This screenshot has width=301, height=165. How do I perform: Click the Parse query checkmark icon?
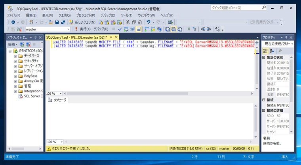point(120,29)
